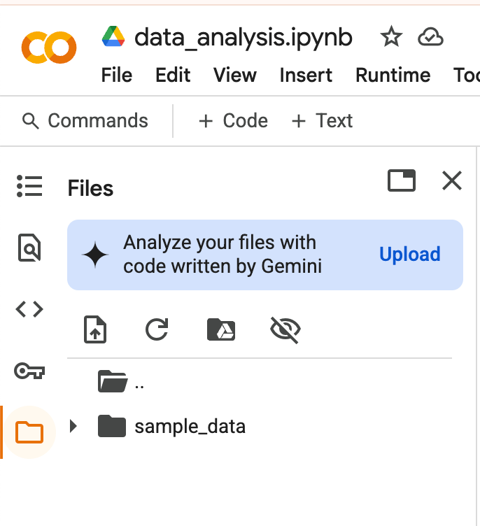Open the Find and replace sidebar icon
Image resolution: width=480 pixels, height=526 pixels.
29,248
